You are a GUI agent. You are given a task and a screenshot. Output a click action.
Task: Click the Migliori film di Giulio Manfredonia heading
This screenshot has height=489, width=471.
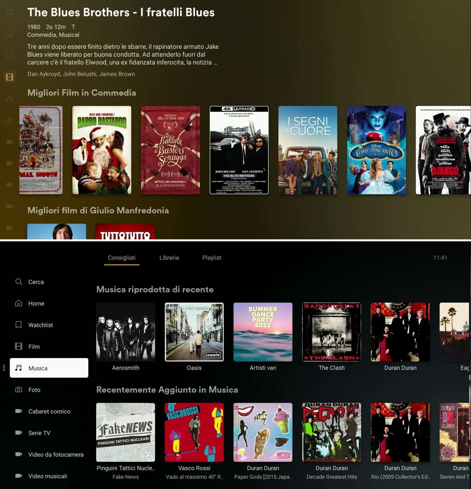click(x=98, y=210)
